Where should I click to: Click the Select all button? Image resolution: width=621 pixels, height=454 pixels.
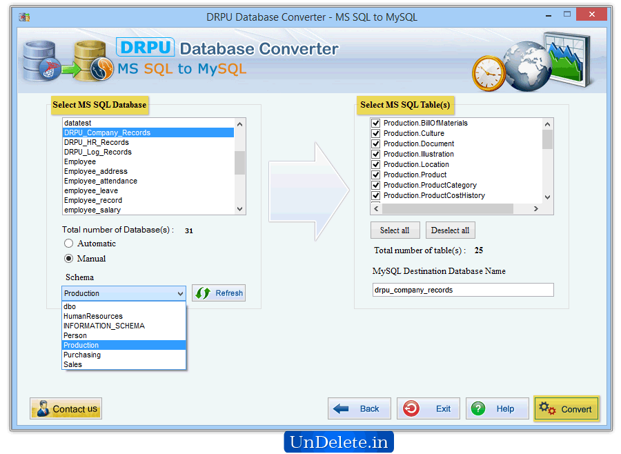tap(395, 230)
